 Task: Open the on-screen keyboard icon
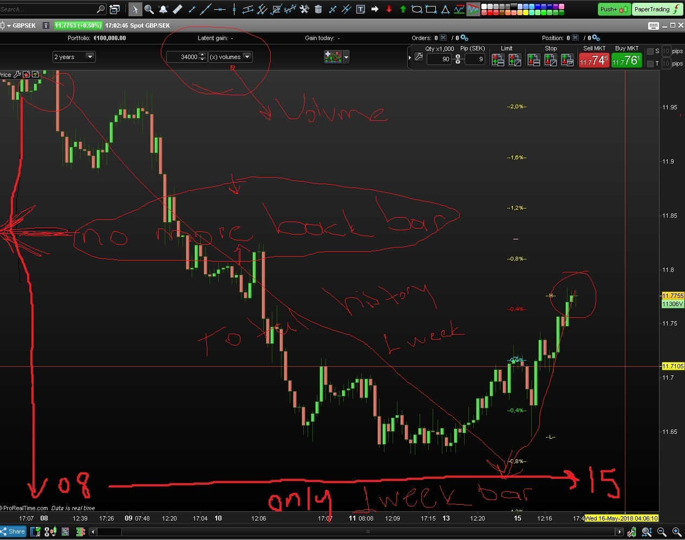654,25
